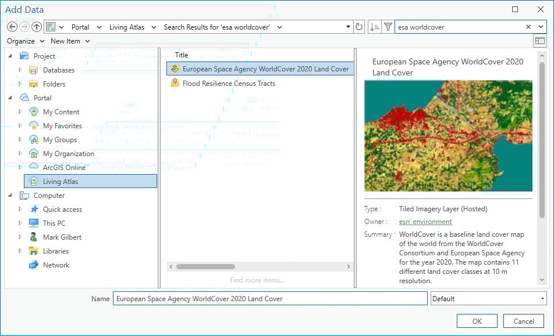Toggle the details pane view icon

pyautogui.click(x=540, y=41)
